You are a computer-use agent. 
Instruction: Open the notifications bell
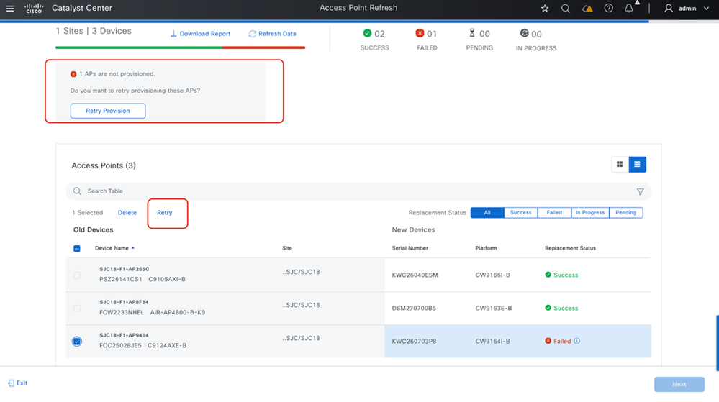[629, 9]
